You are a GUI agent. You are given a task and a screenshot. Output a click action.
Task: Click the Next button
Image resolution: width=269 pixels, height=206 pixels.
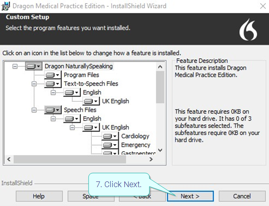point(190,196)
